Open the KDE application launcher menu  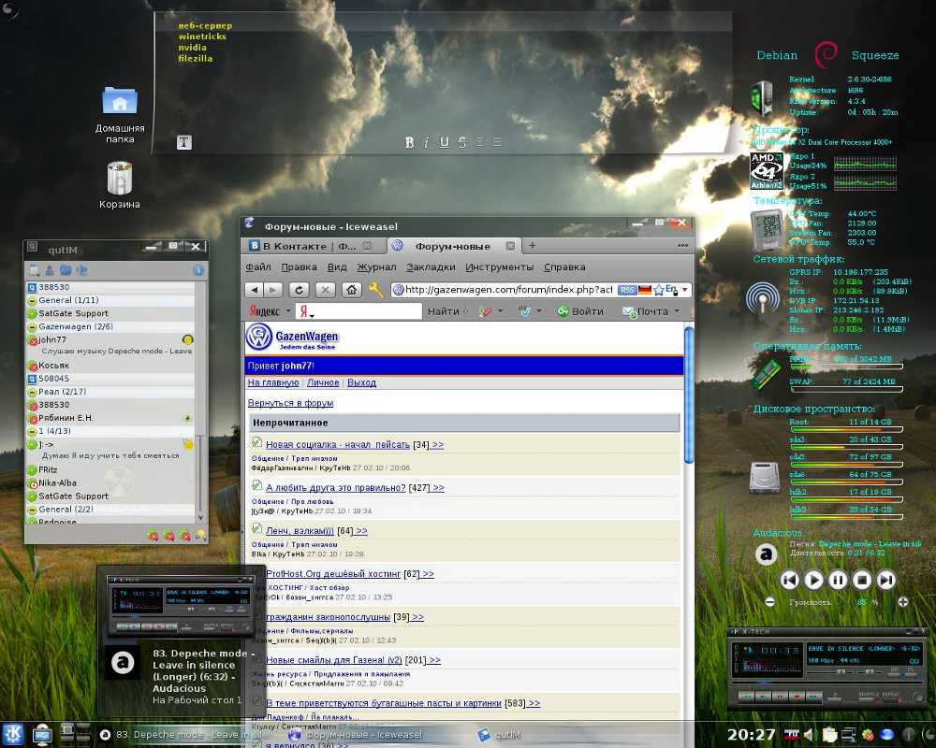[x=12, y=734]
